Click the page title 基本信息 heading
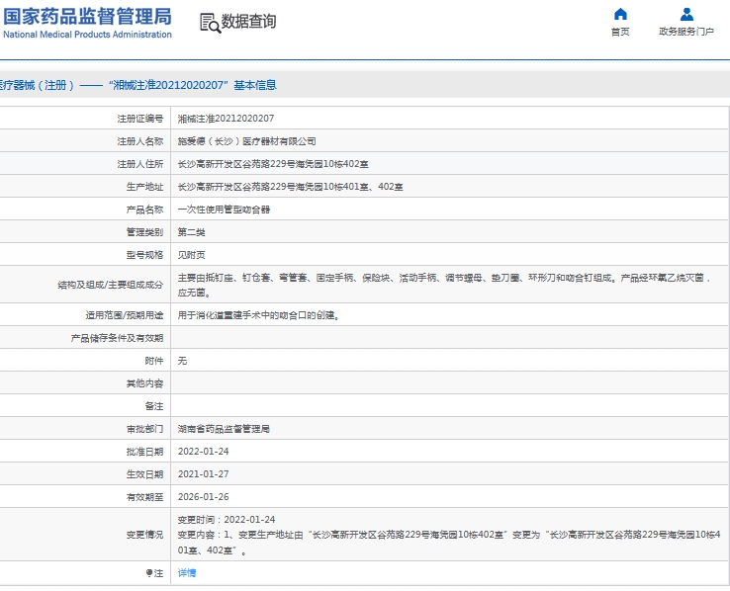The height and width of the screenshot is (591, 730). (x=255, y=85)
